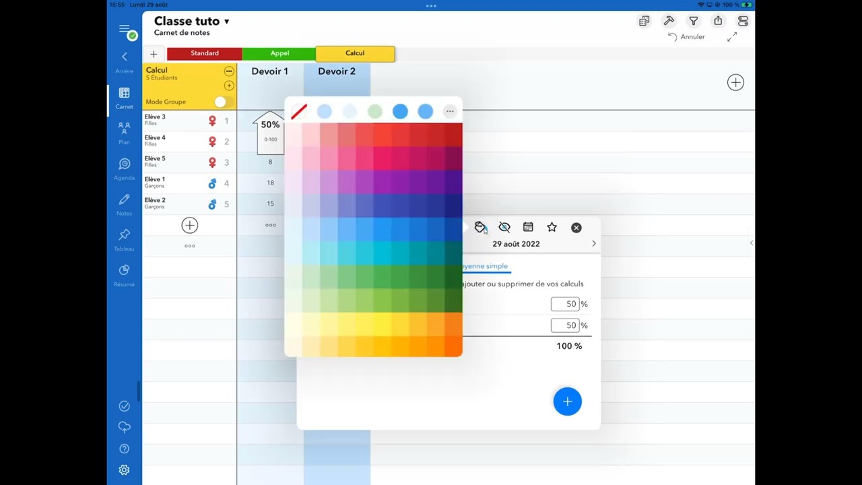Click the calendar date icon in popup
Viewport: 862px width, 485px height.
[x=528, y=228]
